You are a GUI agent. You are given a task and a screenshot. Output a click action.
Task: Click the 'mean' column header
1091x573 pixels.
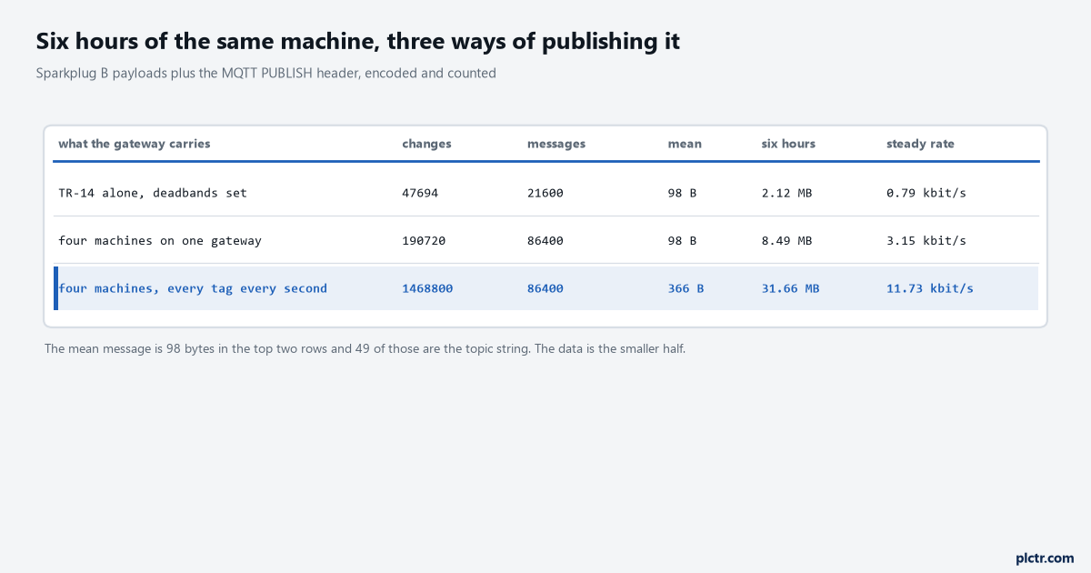point(685,144)
